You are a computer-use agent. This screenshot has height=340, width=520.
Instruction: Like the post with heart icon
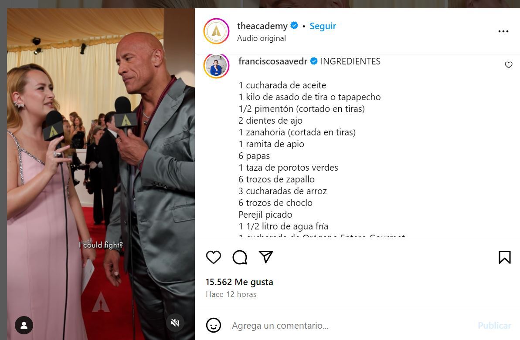(213, 257)
